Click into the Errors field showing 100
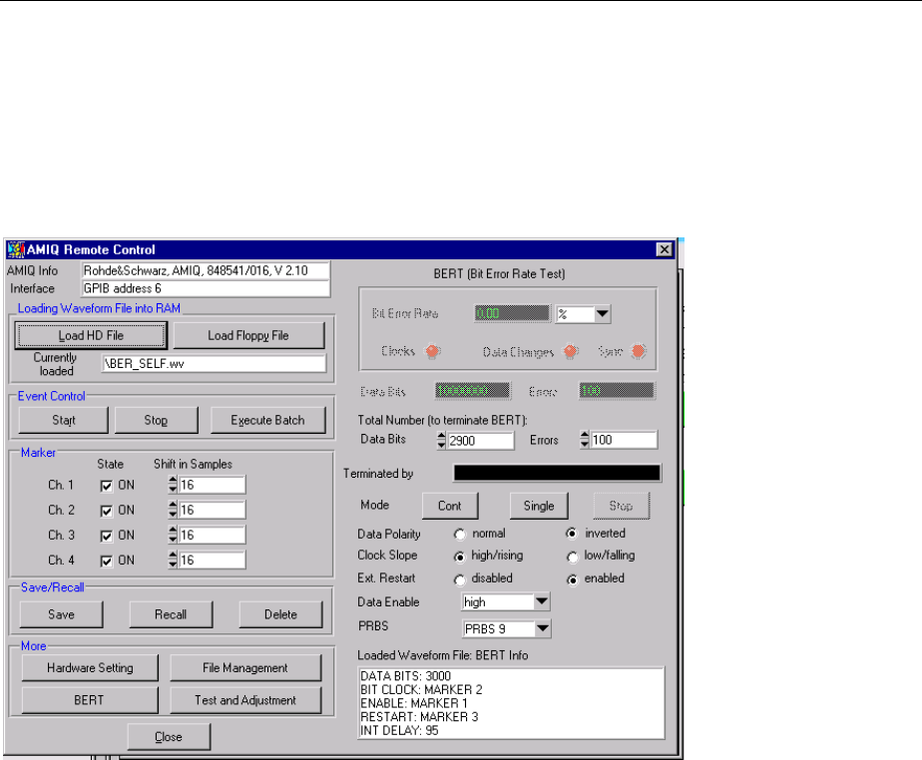This screenshot has height=760, width=922. tap(624, 440)
